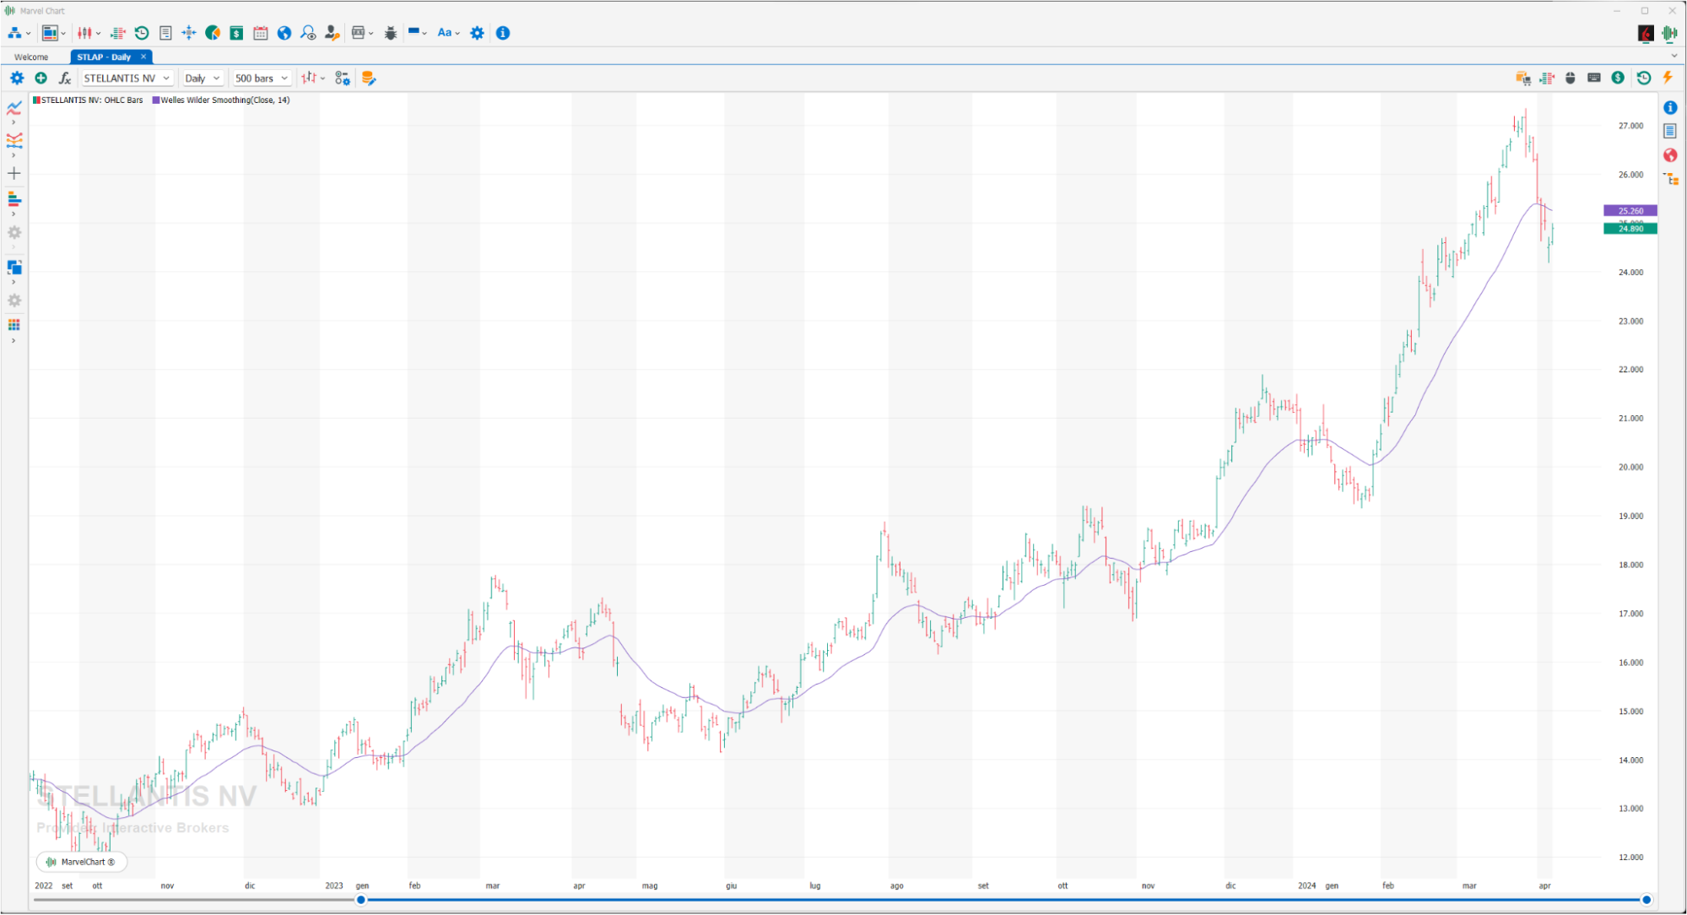The image size is (1687, 915).
Task: Open the history clock icon in main toolbar
Action: pyautogui.click(x=142, y=33)
